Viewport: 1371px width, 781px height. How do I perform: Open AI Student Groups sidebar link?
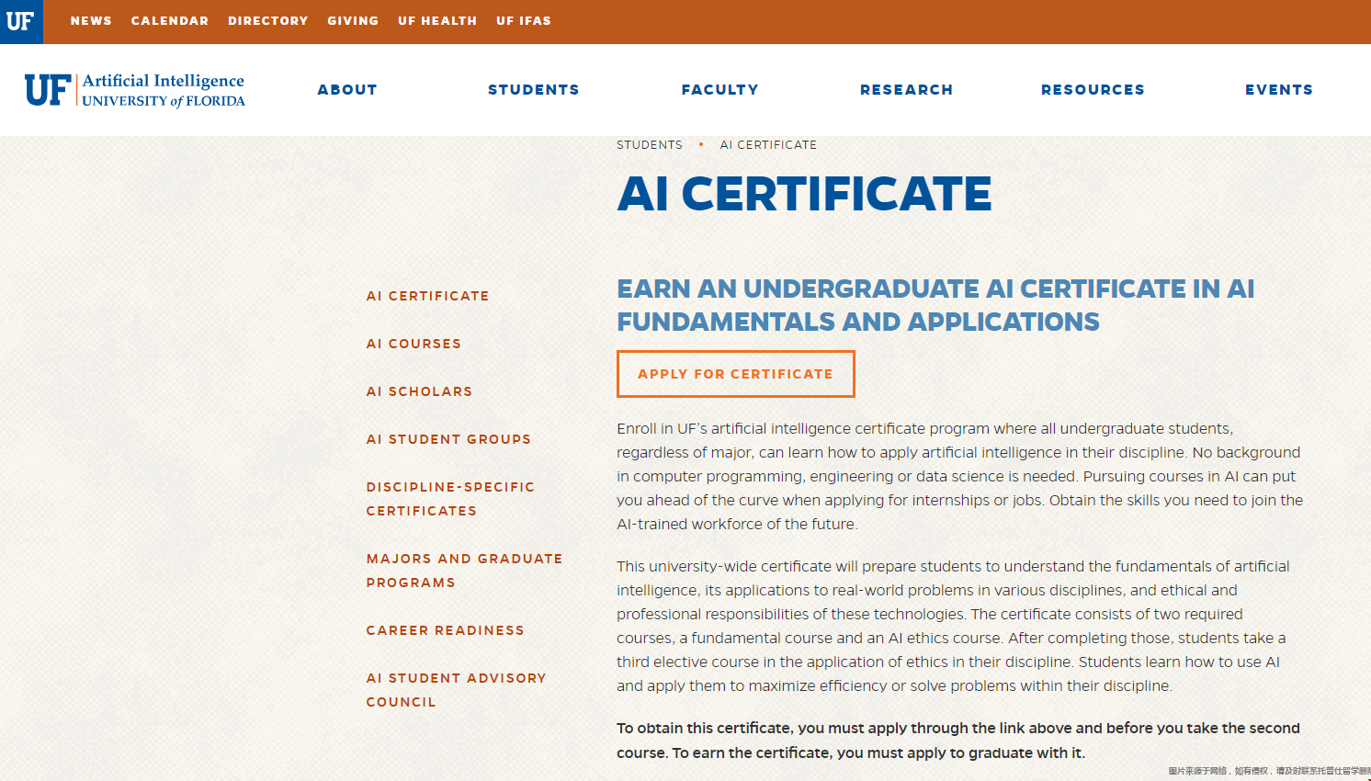point(449,439)
